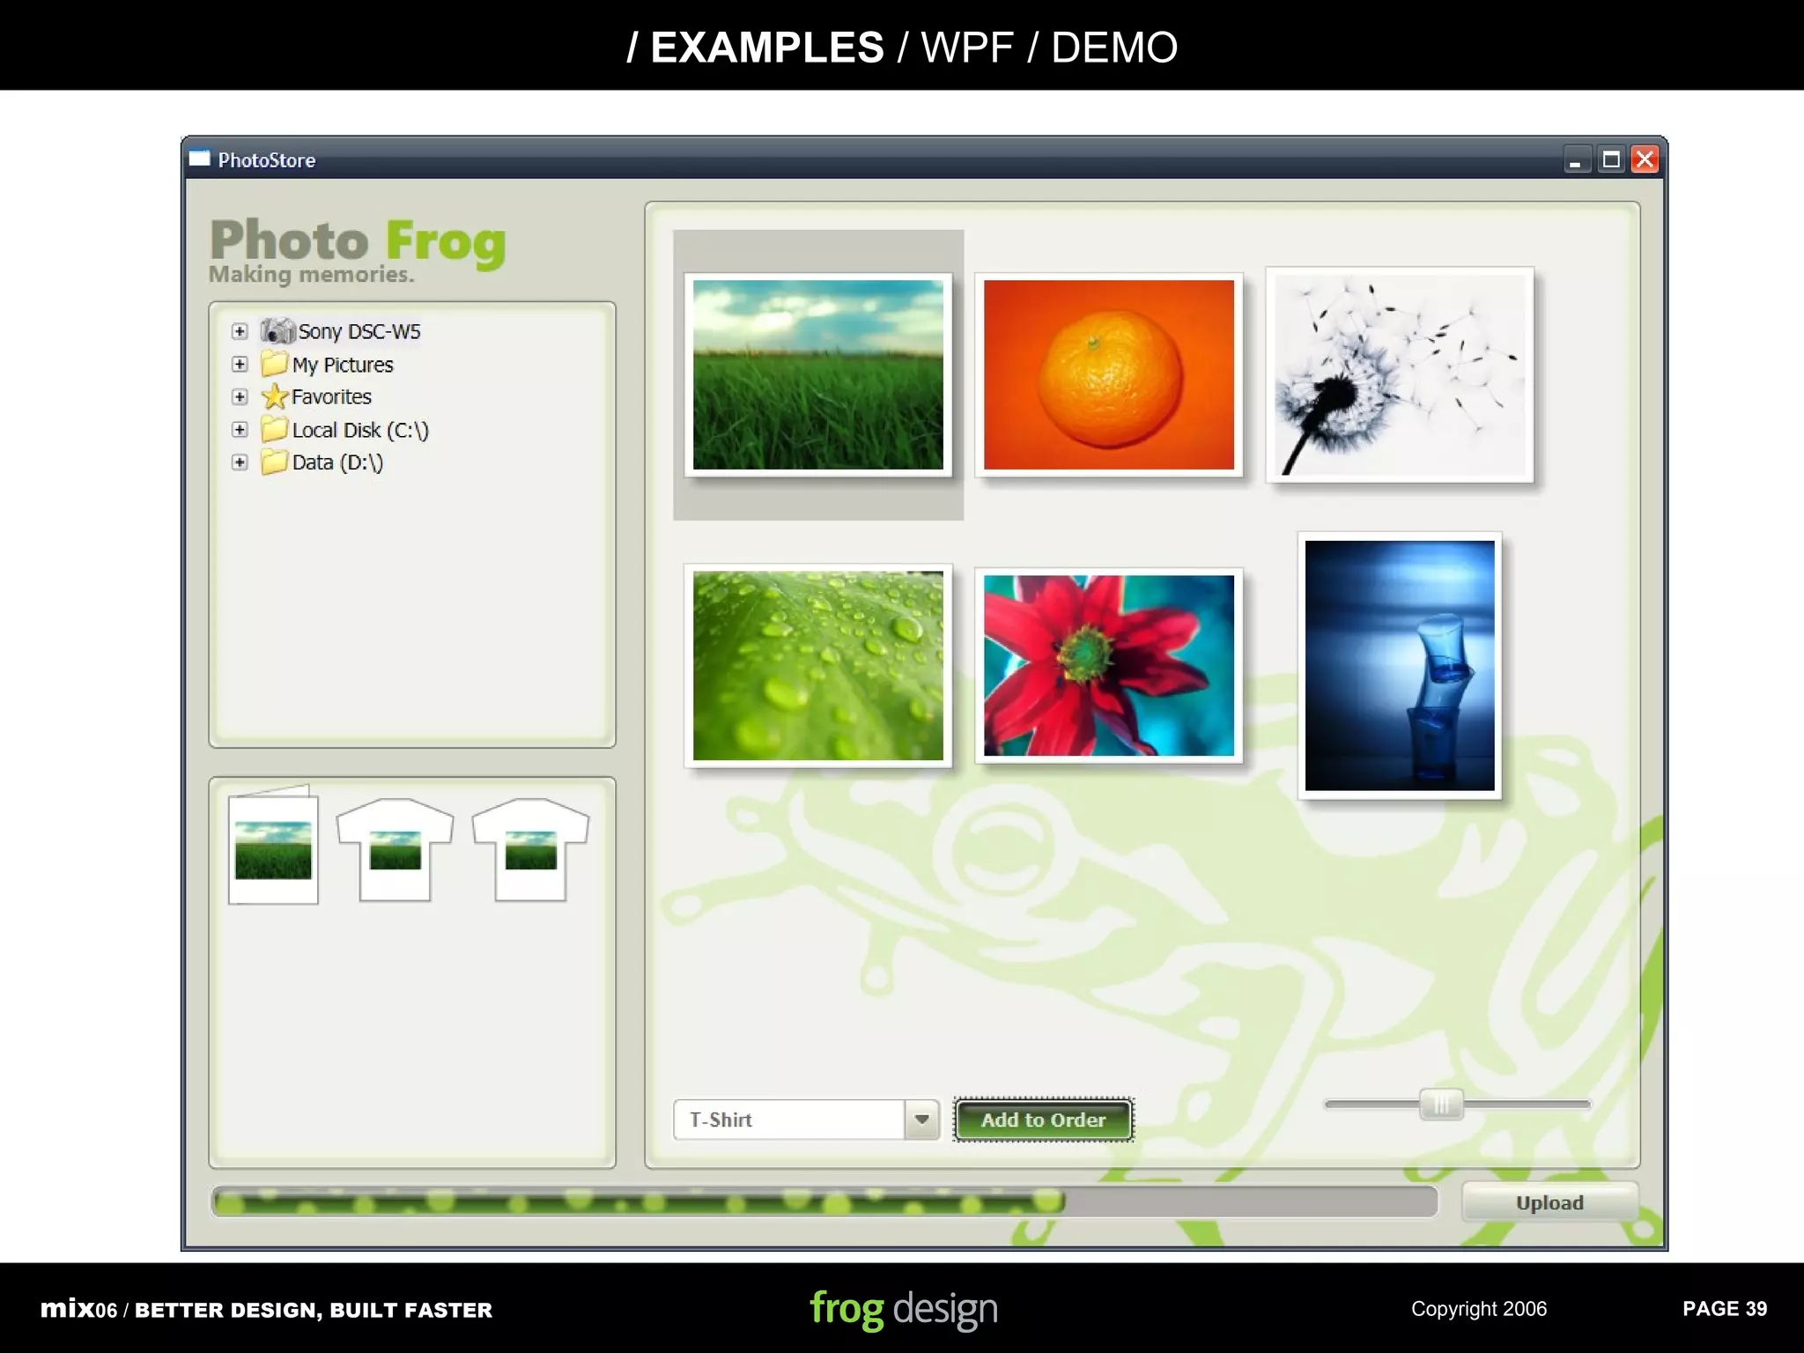Click the upload progress bar
The height and width of the screenshot is (1353, 1804).
tap(824, 1201)
